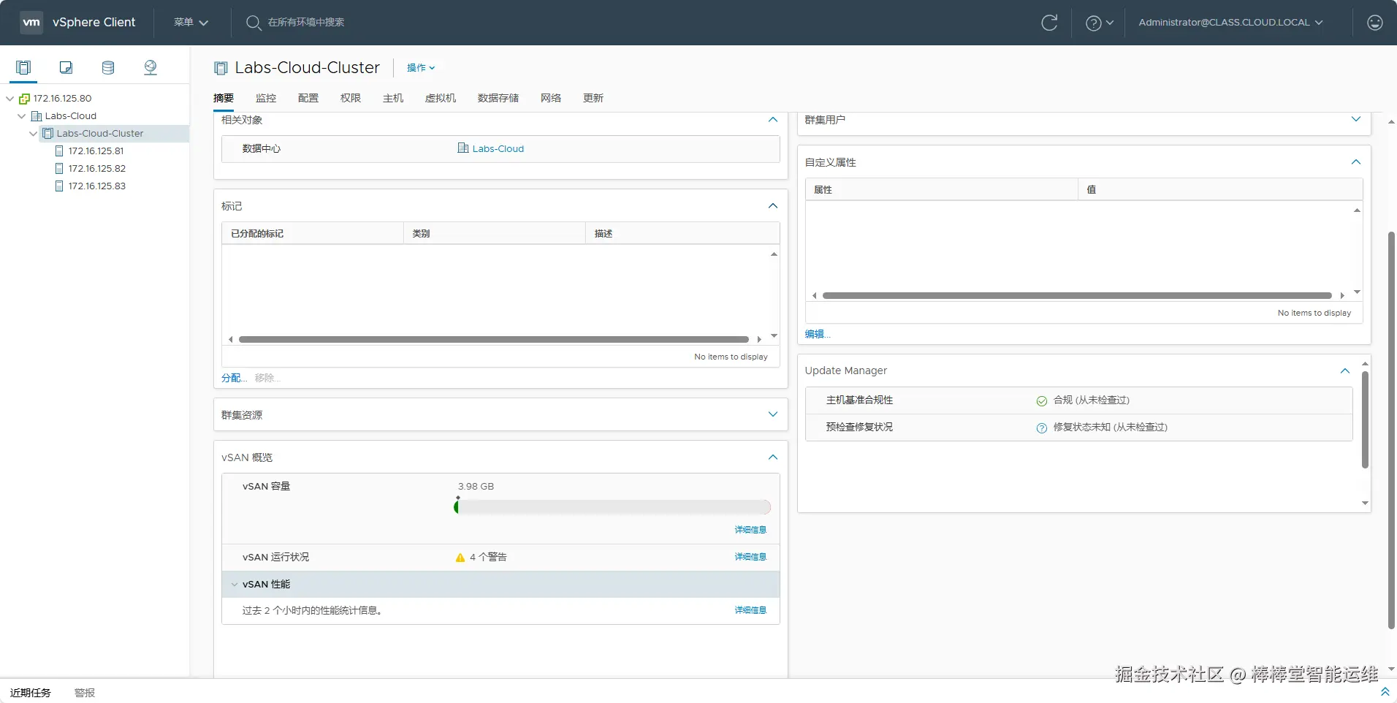Collapse the vSAN 性能 row

(x=235, y=585)
